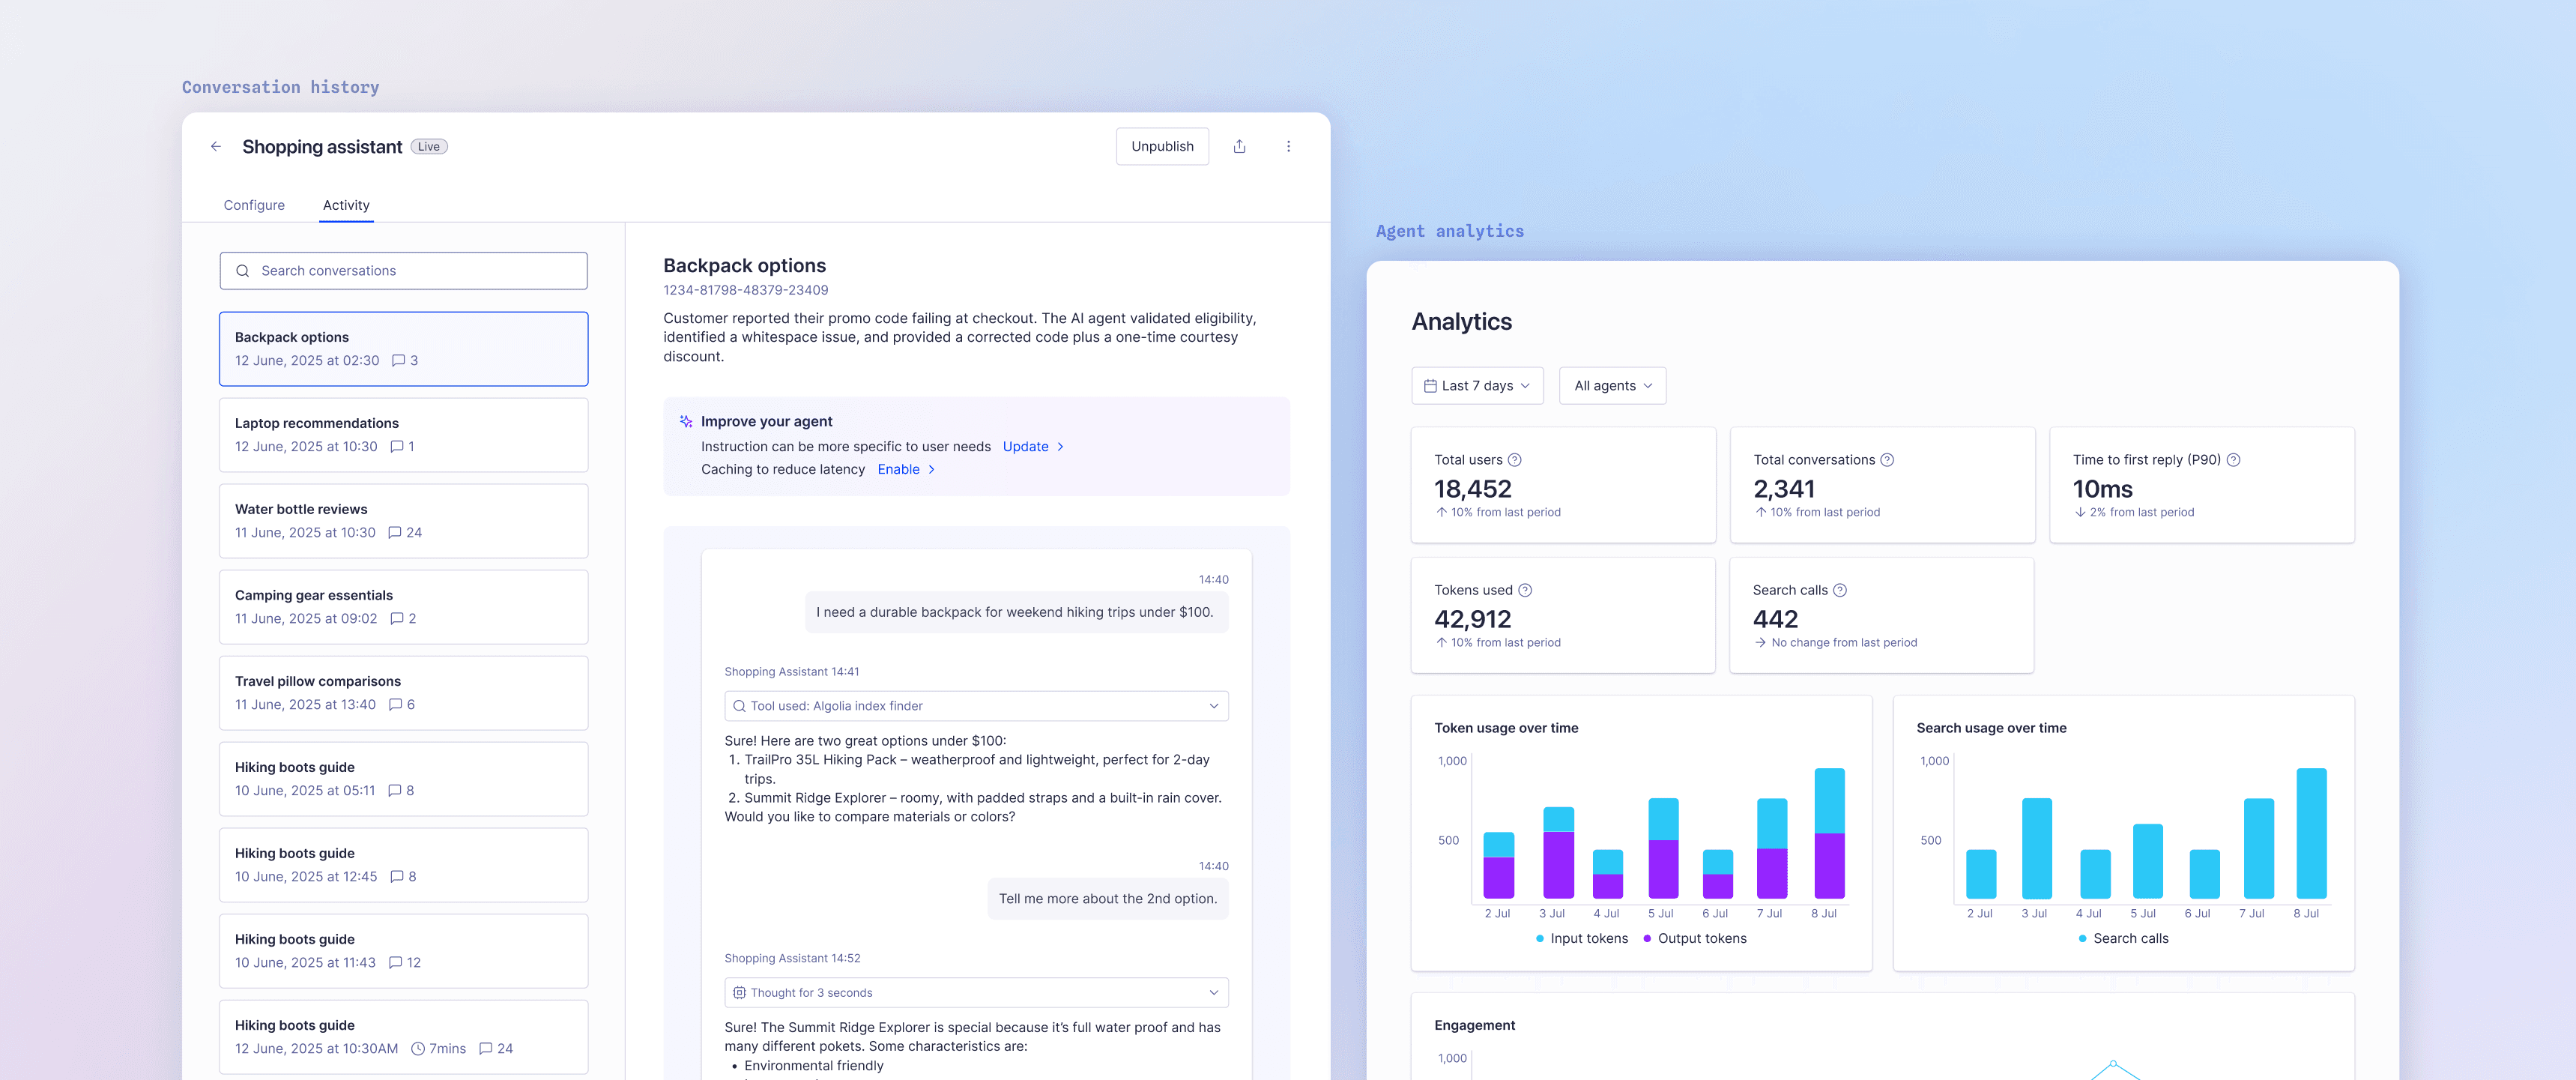
Task: Open the Last 7 days date dropdown
Action: pos(1477,386)
